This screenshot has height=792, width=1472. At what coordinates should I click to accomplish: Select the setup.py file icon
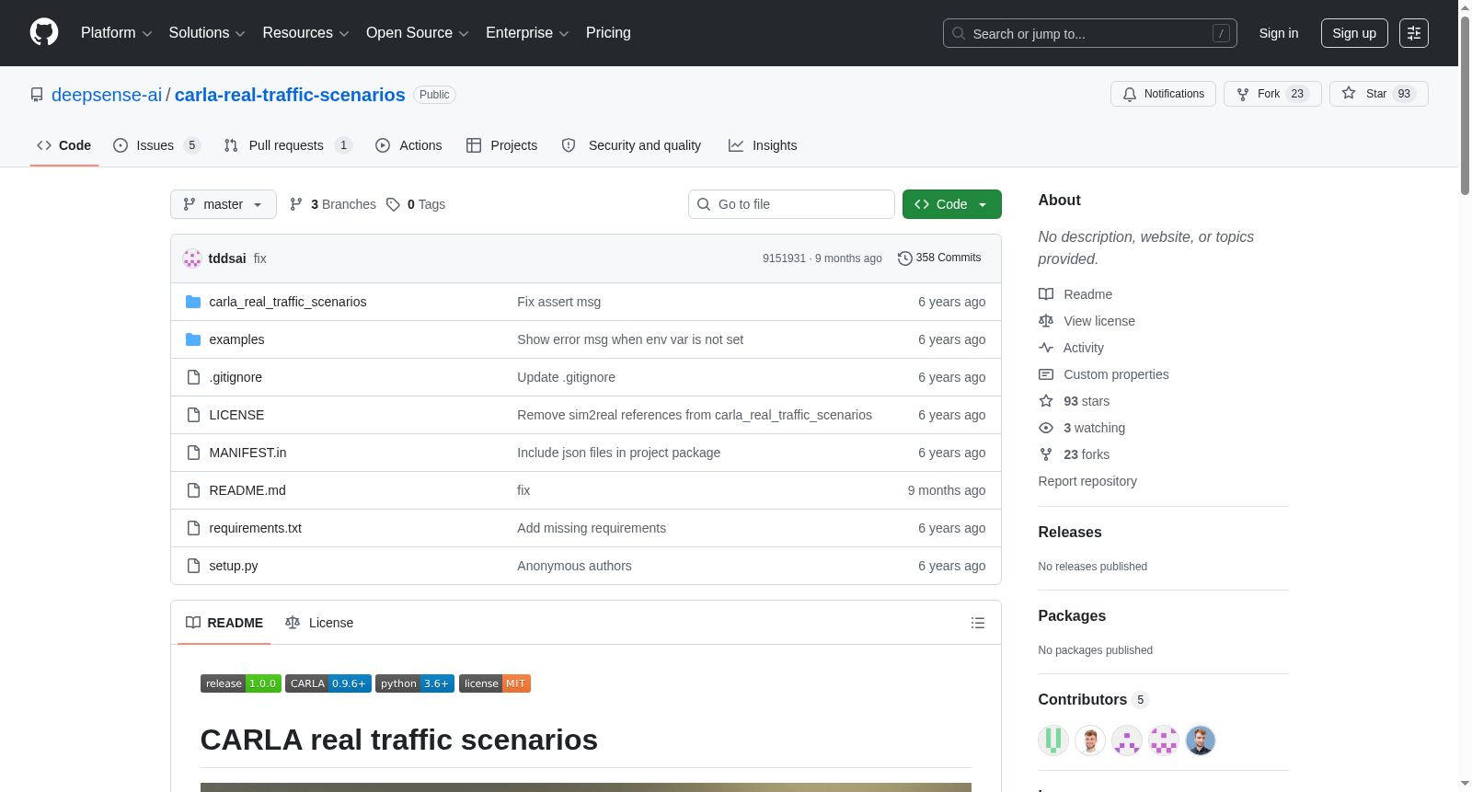click(193, 566)
